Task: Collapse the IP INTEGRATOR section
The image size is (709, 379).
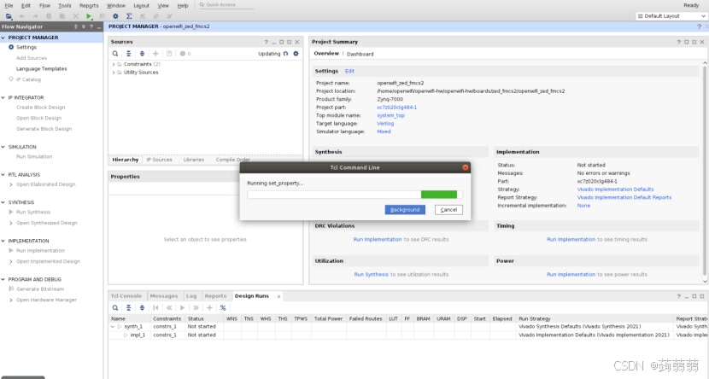Action: pyautogui.click(x=3, y=97)
